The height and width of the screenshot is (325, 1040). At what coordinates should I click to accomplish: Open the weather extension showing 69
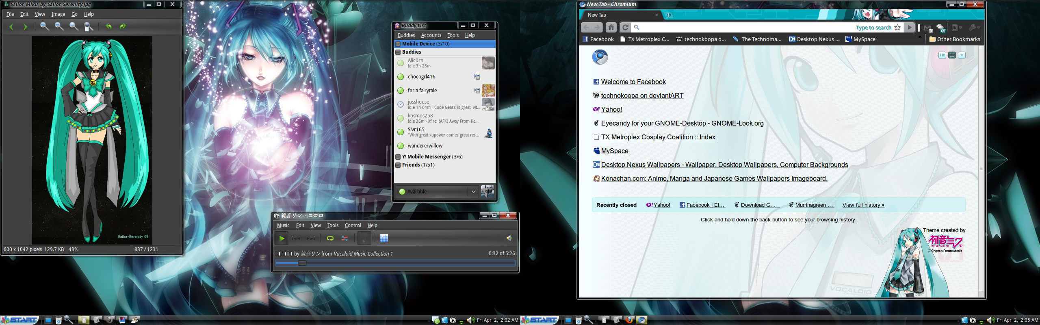click(941, 28)
